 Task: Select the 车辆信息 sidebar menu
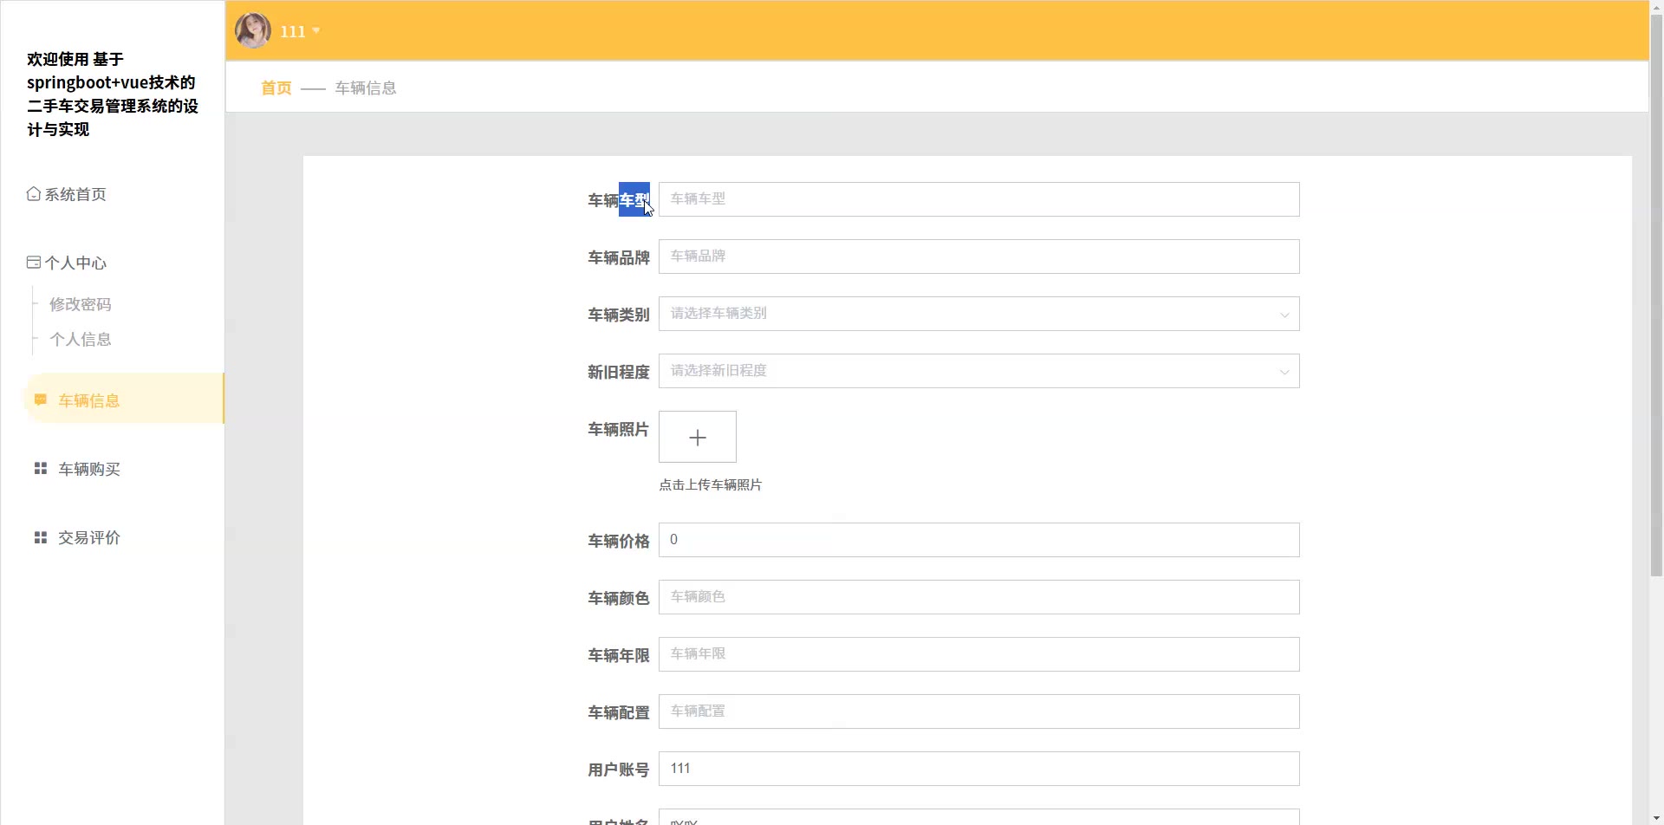[x=124, y=399]
